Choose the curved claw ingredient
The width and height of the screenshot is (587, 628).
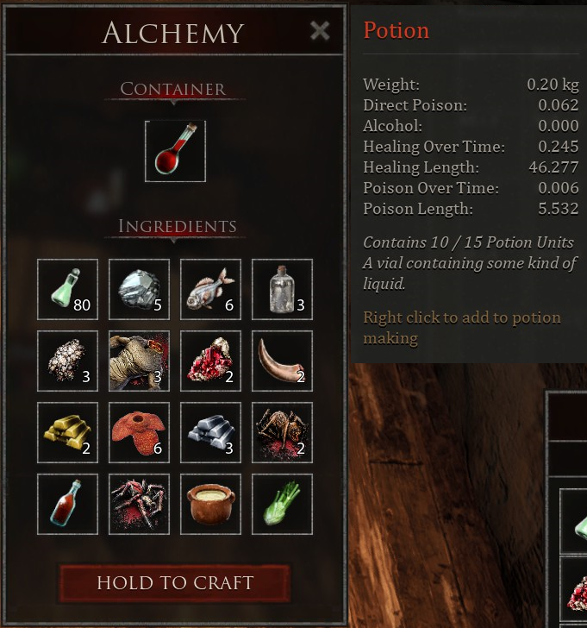coord(282,361)
